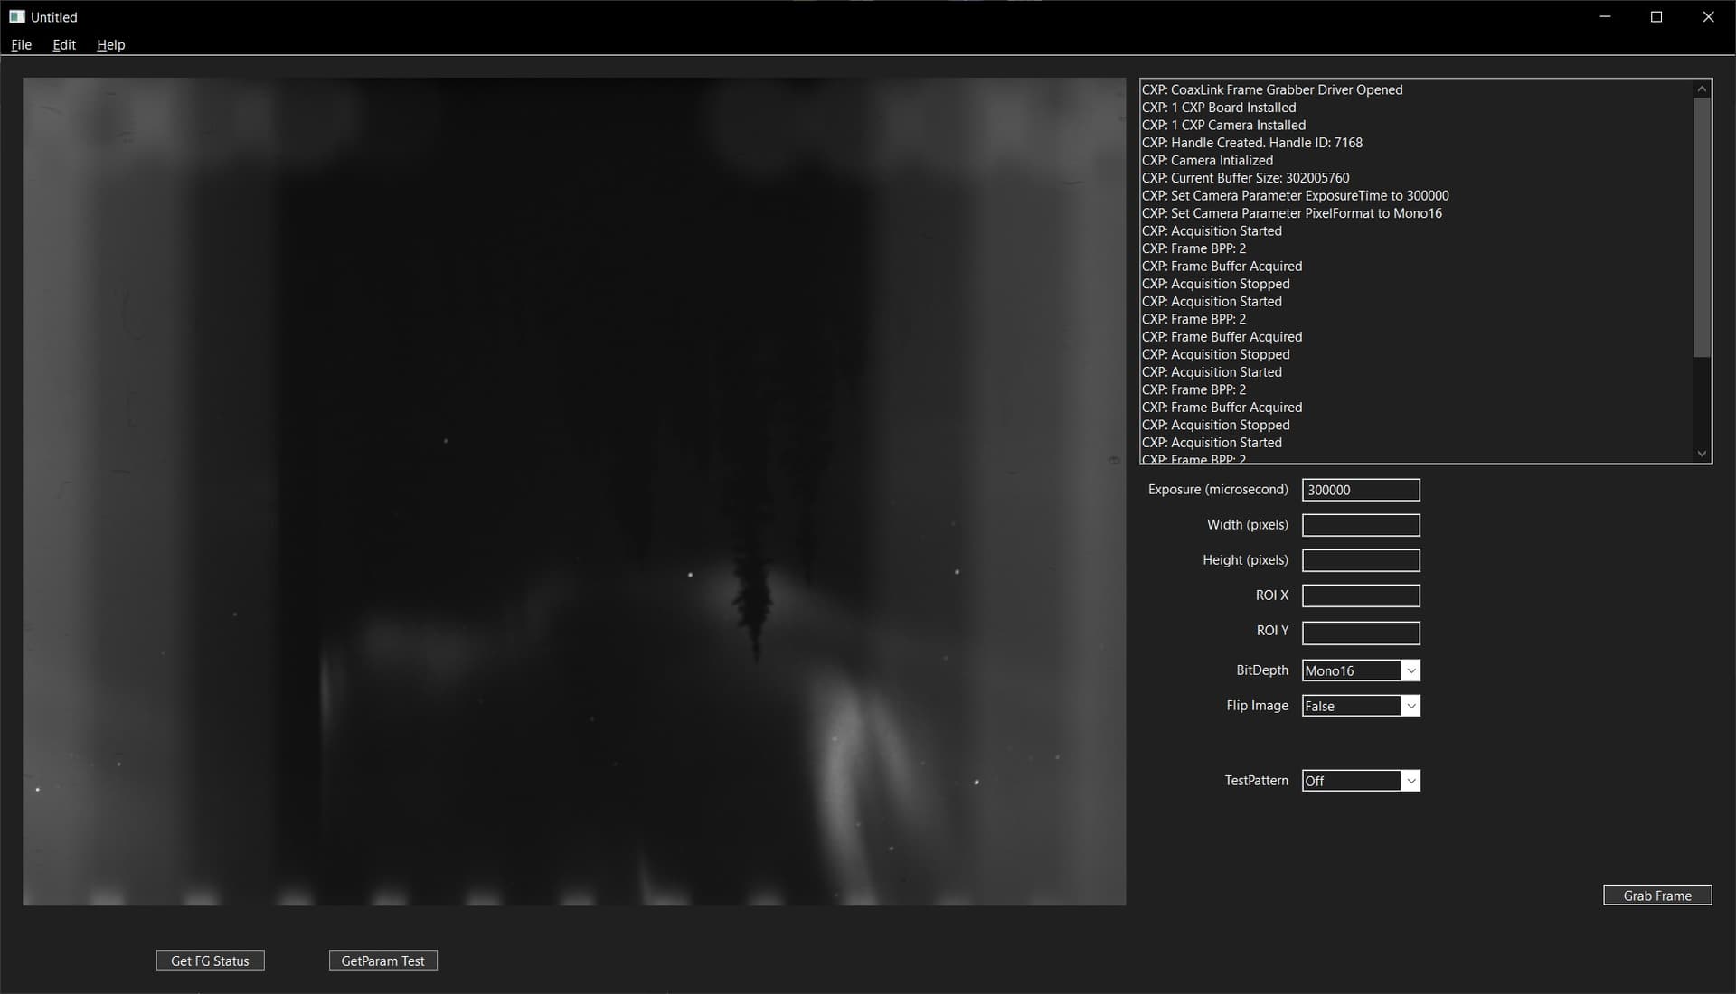Click the log scroll down arrow

pyautogui.click(x=1702, y=454)
